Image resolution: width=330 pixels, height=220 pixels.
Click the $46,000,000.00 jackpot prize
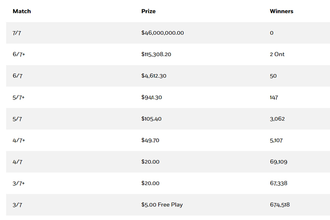click(x=163, y=33)
